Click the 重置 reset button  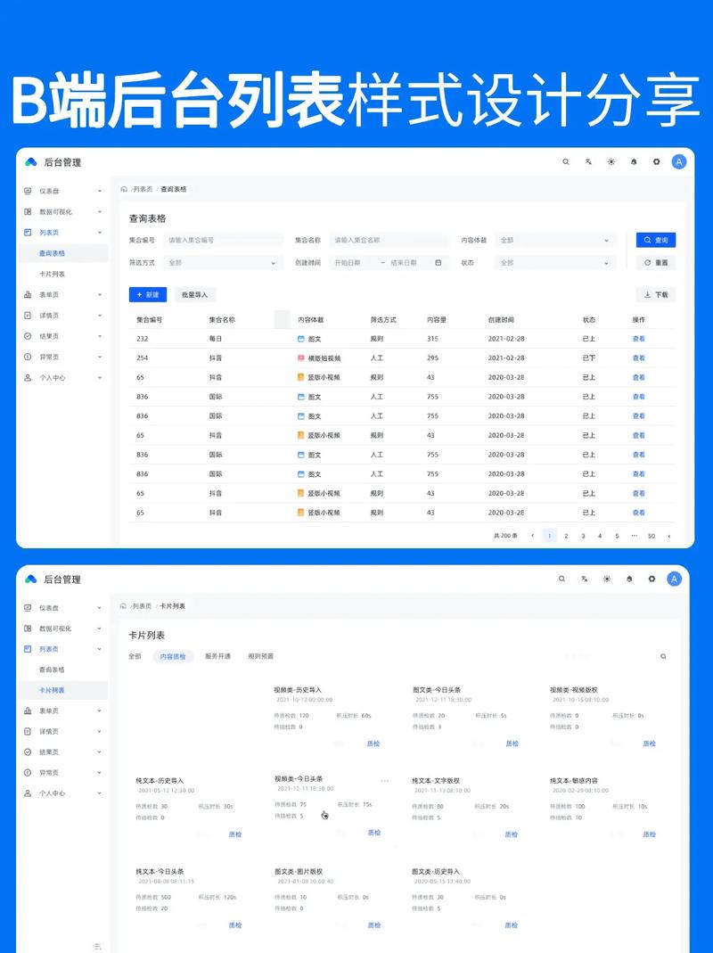tap(657, 261)
